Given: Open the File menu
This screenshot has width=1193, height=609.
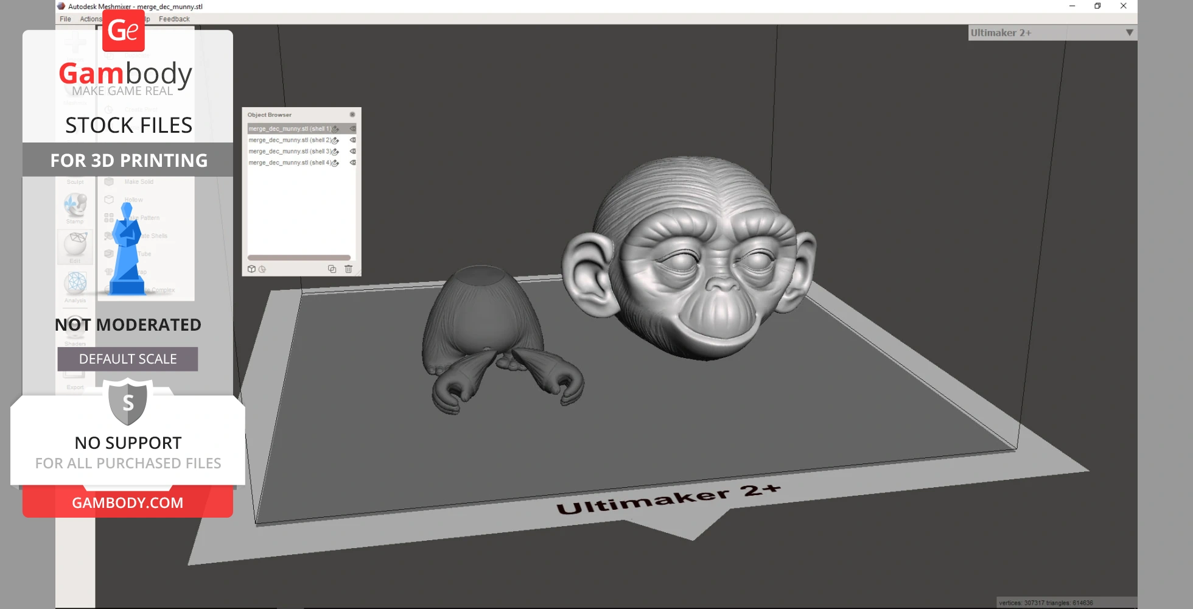Looking at the screenshot, I should coord(65,19).
